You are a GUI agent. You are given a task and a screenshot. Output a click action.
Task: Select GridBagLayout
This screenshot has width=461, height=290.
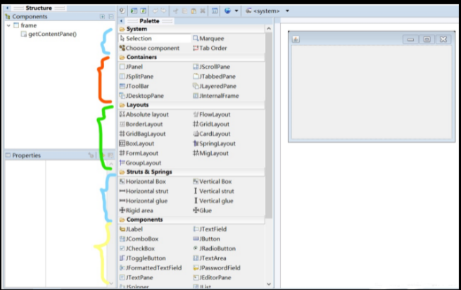[143, 134]
